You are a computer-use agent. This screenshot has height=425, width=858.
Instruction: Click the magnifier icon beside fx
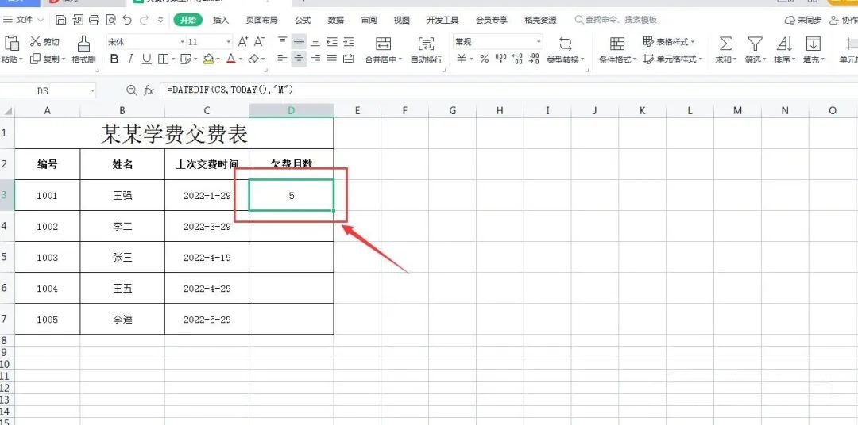(x=131, y=90)
